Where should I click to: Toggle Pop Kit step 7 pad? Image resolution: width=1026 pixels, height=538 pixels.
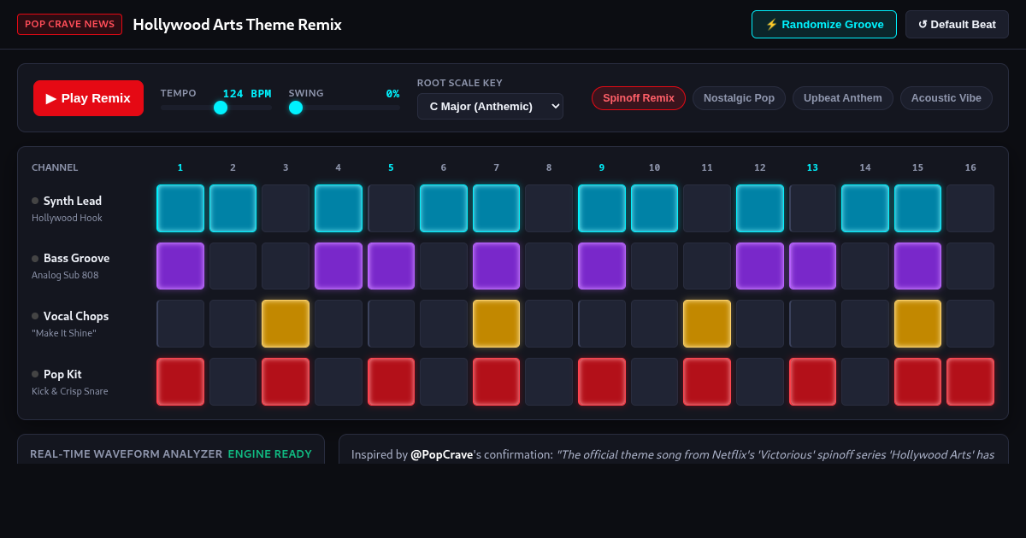click(x=496, y=382)
